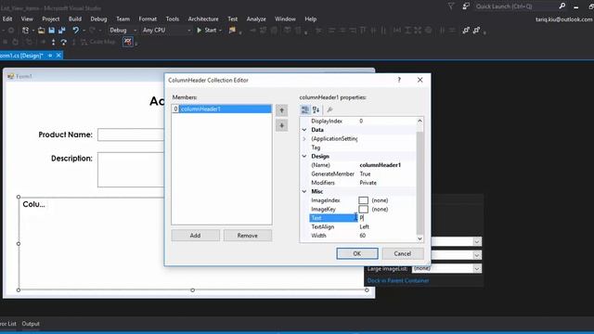Click the Step Over debug icon
Viewport: 594px width, 334px height.
[x=64, y=42]
